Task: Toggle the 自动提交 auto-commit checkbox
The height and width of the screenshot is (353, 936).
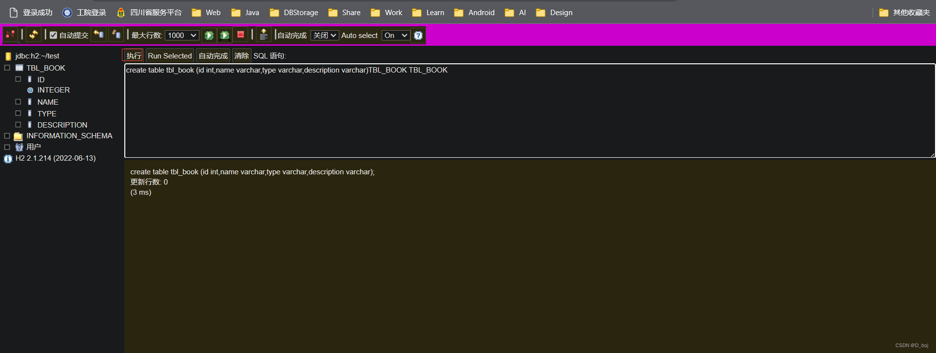Action: pos(54,35)
